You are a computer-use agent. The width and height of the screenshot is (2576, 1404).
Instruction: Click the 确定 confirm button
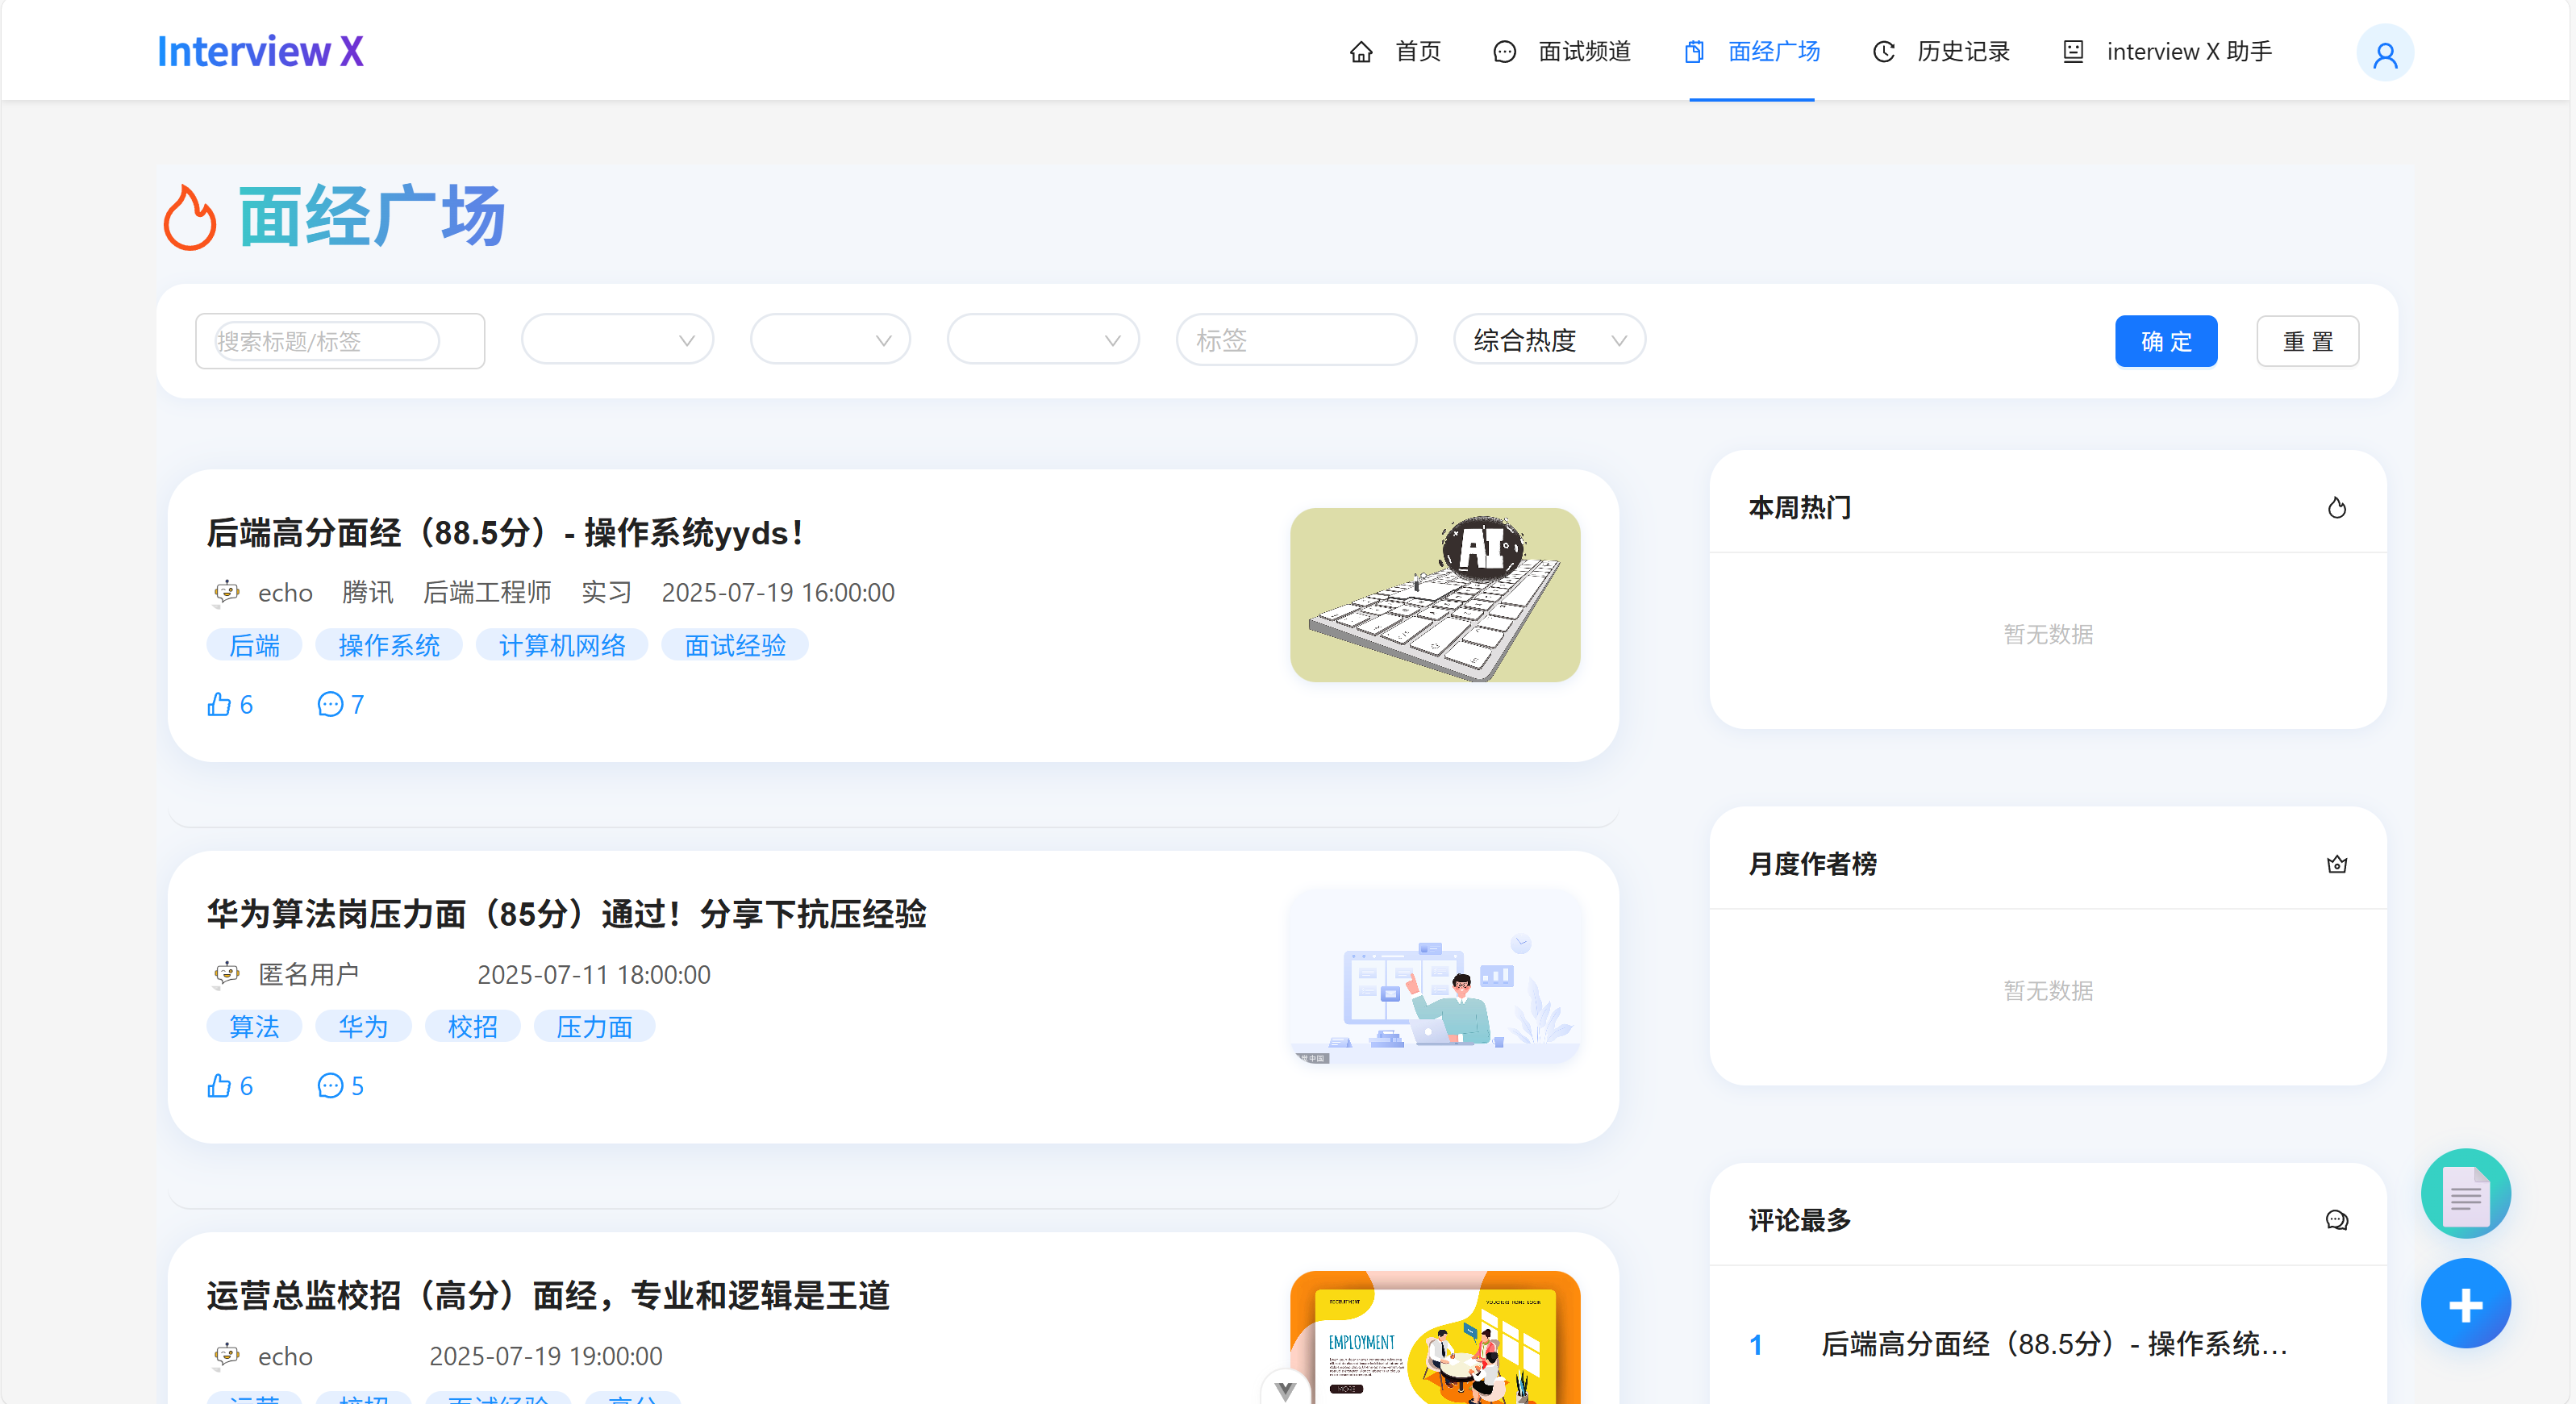[x=2166, y=341]
